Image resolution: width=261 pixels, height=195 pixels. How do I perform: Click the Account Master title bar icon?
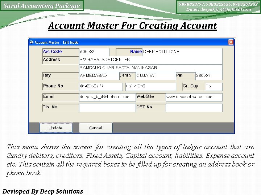pos(31,42)
